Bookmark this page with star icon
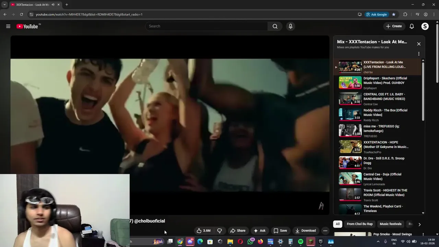The image size is (439, 247). (394, 14)
